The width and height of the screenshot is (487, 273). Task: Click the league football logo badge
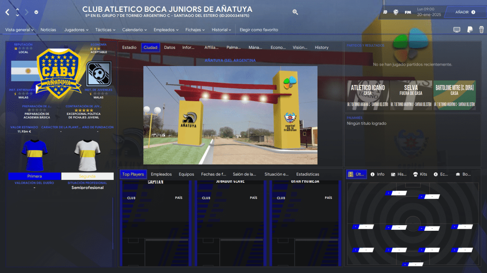click(x=99, y=73)
